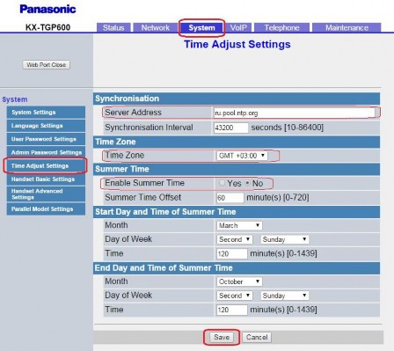Open Admin Password Settings page
The image size is (394, 351).
coord(46,152)
